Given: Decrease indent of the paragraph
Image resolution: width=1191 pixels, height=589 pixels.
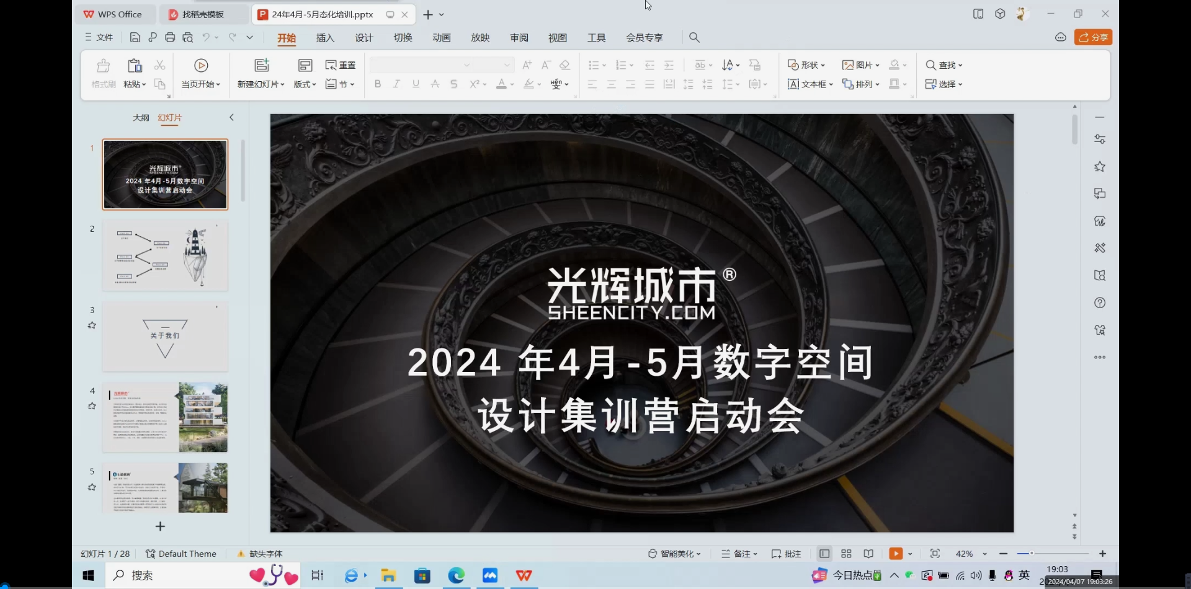Looking at the screenshot, I should tap(649, 65).
